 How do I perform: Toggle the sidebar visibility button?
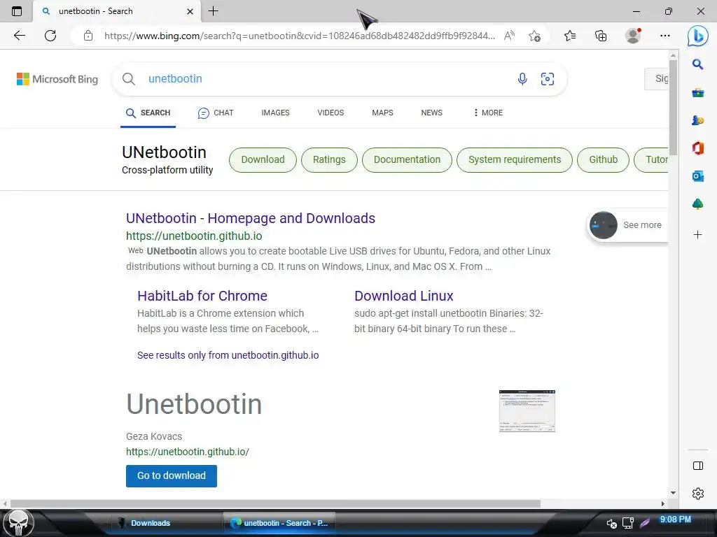[698, 466]
